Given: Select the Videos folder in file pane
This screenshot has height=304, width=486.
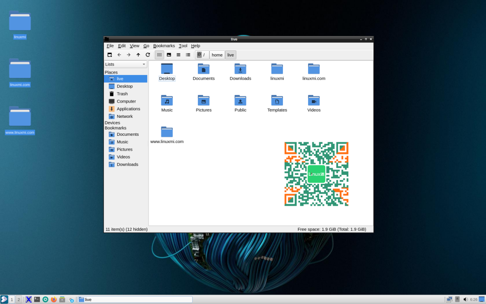Looking at the screenshot, I should click(x=314, y=104).
